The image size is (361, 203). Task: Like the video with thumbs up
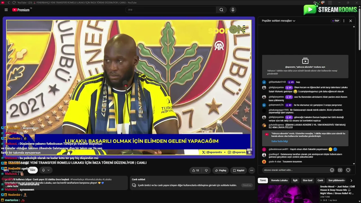coord(196,170)
